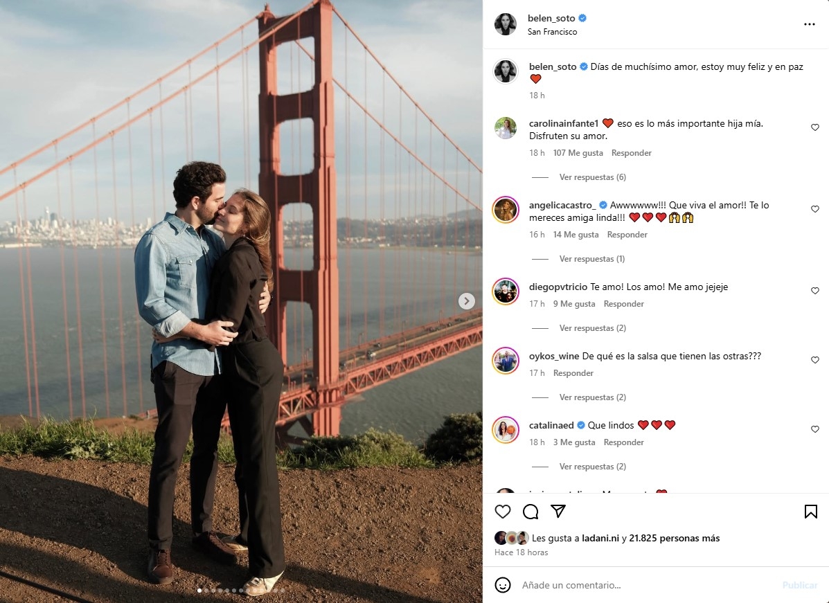Screen dimensions: 829x603
Task: Select the second carousel dot indicator
Action: [206, 591]
